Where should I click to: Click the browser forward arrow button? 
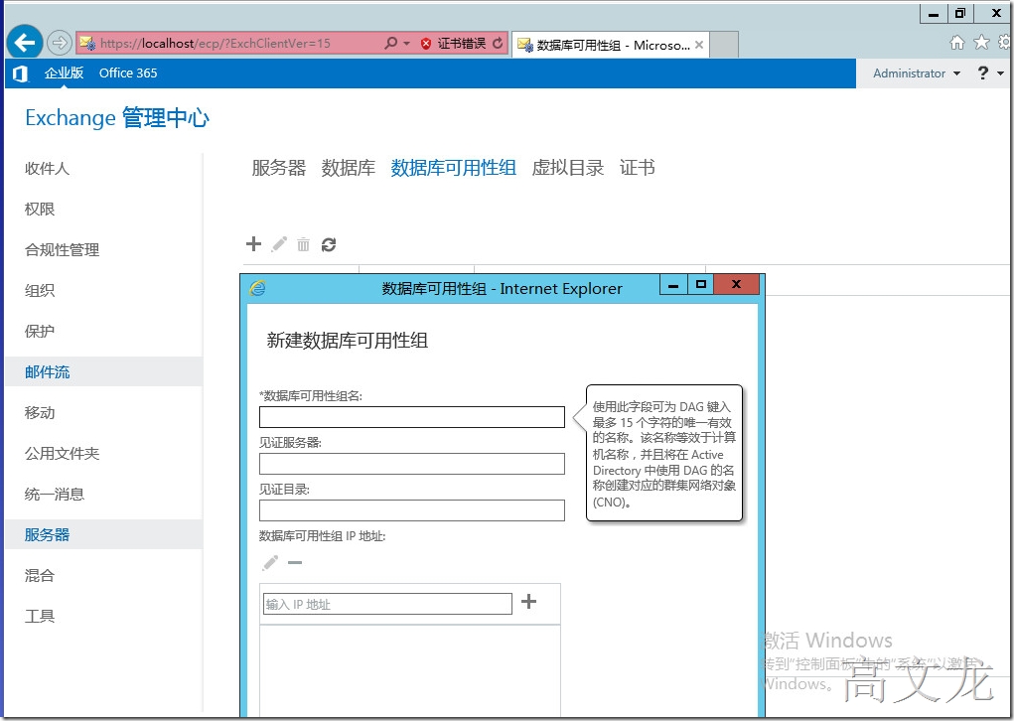59,44
